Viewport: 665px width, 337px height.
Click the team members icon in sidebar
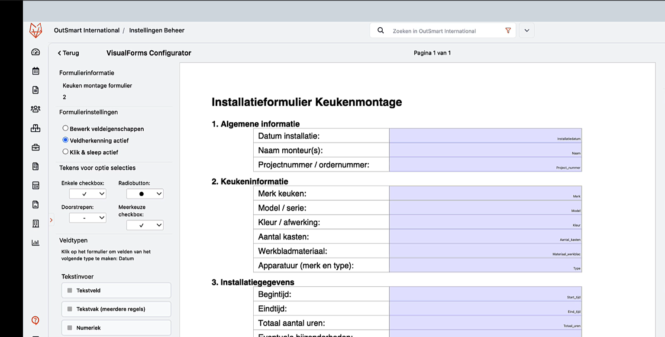tap(36, 109)
